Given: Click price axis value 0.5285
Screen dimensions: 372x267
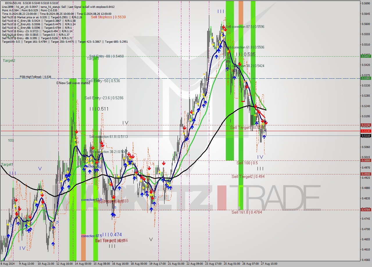Looking at the screenshot, I should (x=366, y=95).
